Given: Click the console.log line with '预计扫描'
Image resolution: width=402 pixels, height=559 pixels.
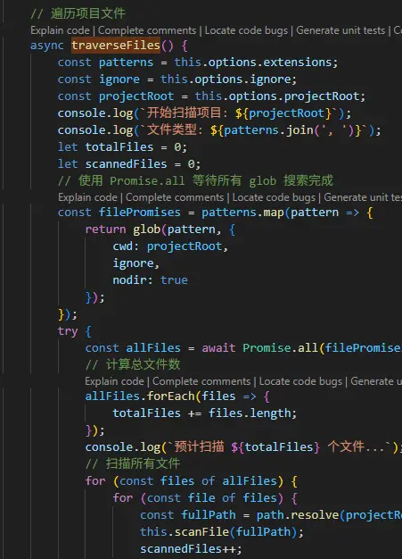Looking at the screenshot, I should click(242, 447).
